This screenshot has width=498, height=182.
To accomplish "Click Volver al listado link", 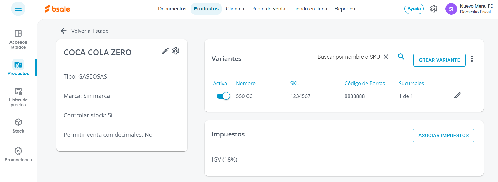I will point(90,31).
